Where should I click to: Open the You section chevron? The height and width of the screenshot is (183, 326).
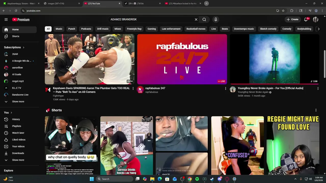tap(11, 113)
